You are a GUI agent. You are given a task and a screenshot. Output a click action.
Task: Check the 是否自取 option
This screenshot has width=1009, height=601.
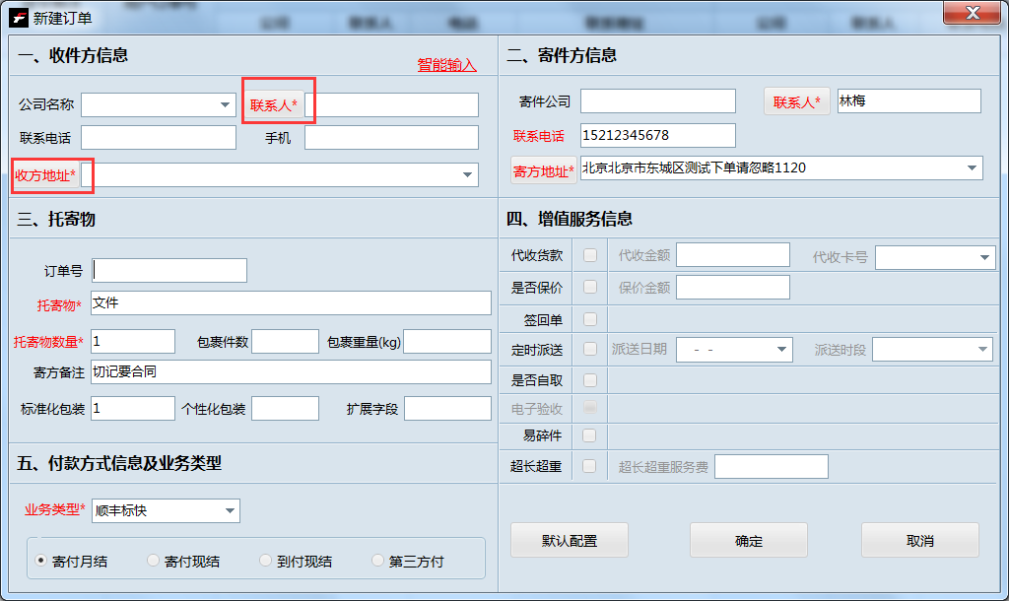pos(588,379)
